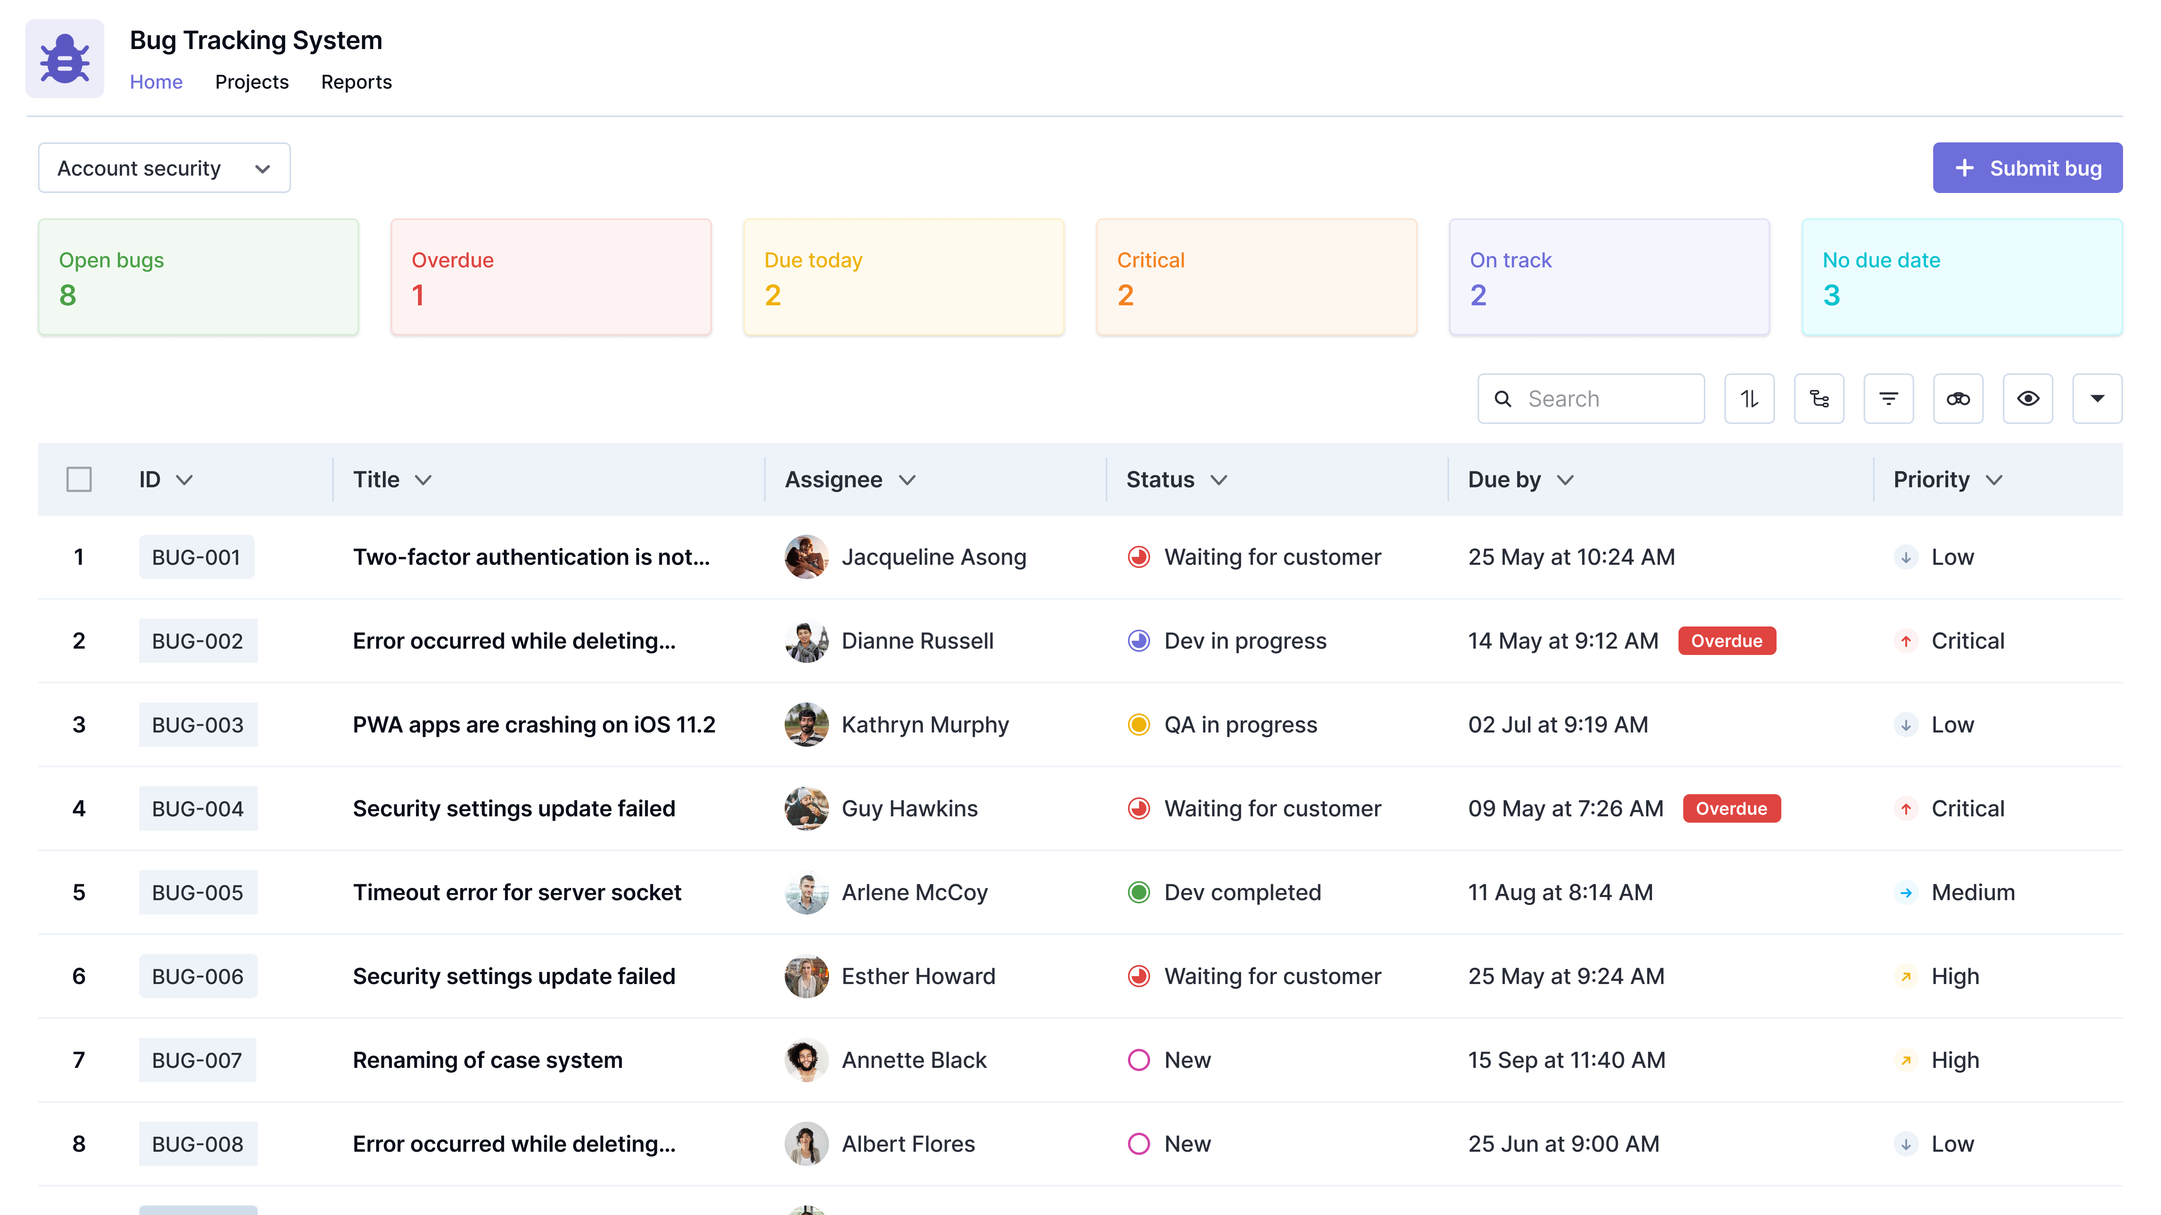Image resolution: width=2161 pixels, height=1215 pixels.
Task: Click Low priority arrow icon for BUG-001
Action: [x=1906, y=557]
